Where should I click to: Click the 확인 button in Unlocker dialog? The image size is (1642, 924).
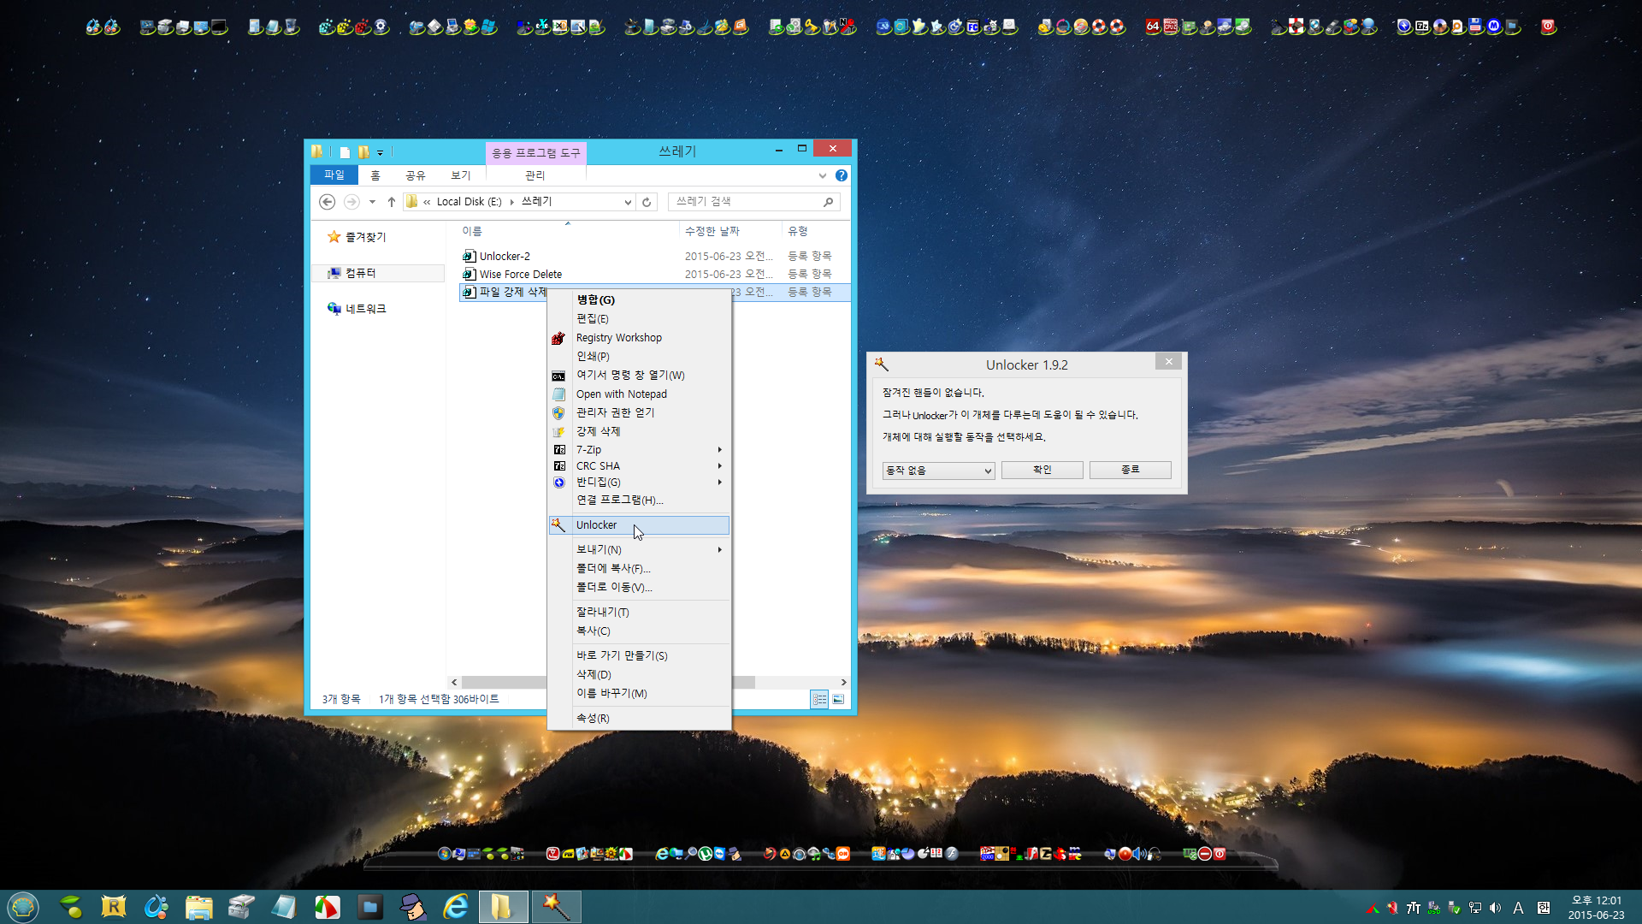(1042, 470)
